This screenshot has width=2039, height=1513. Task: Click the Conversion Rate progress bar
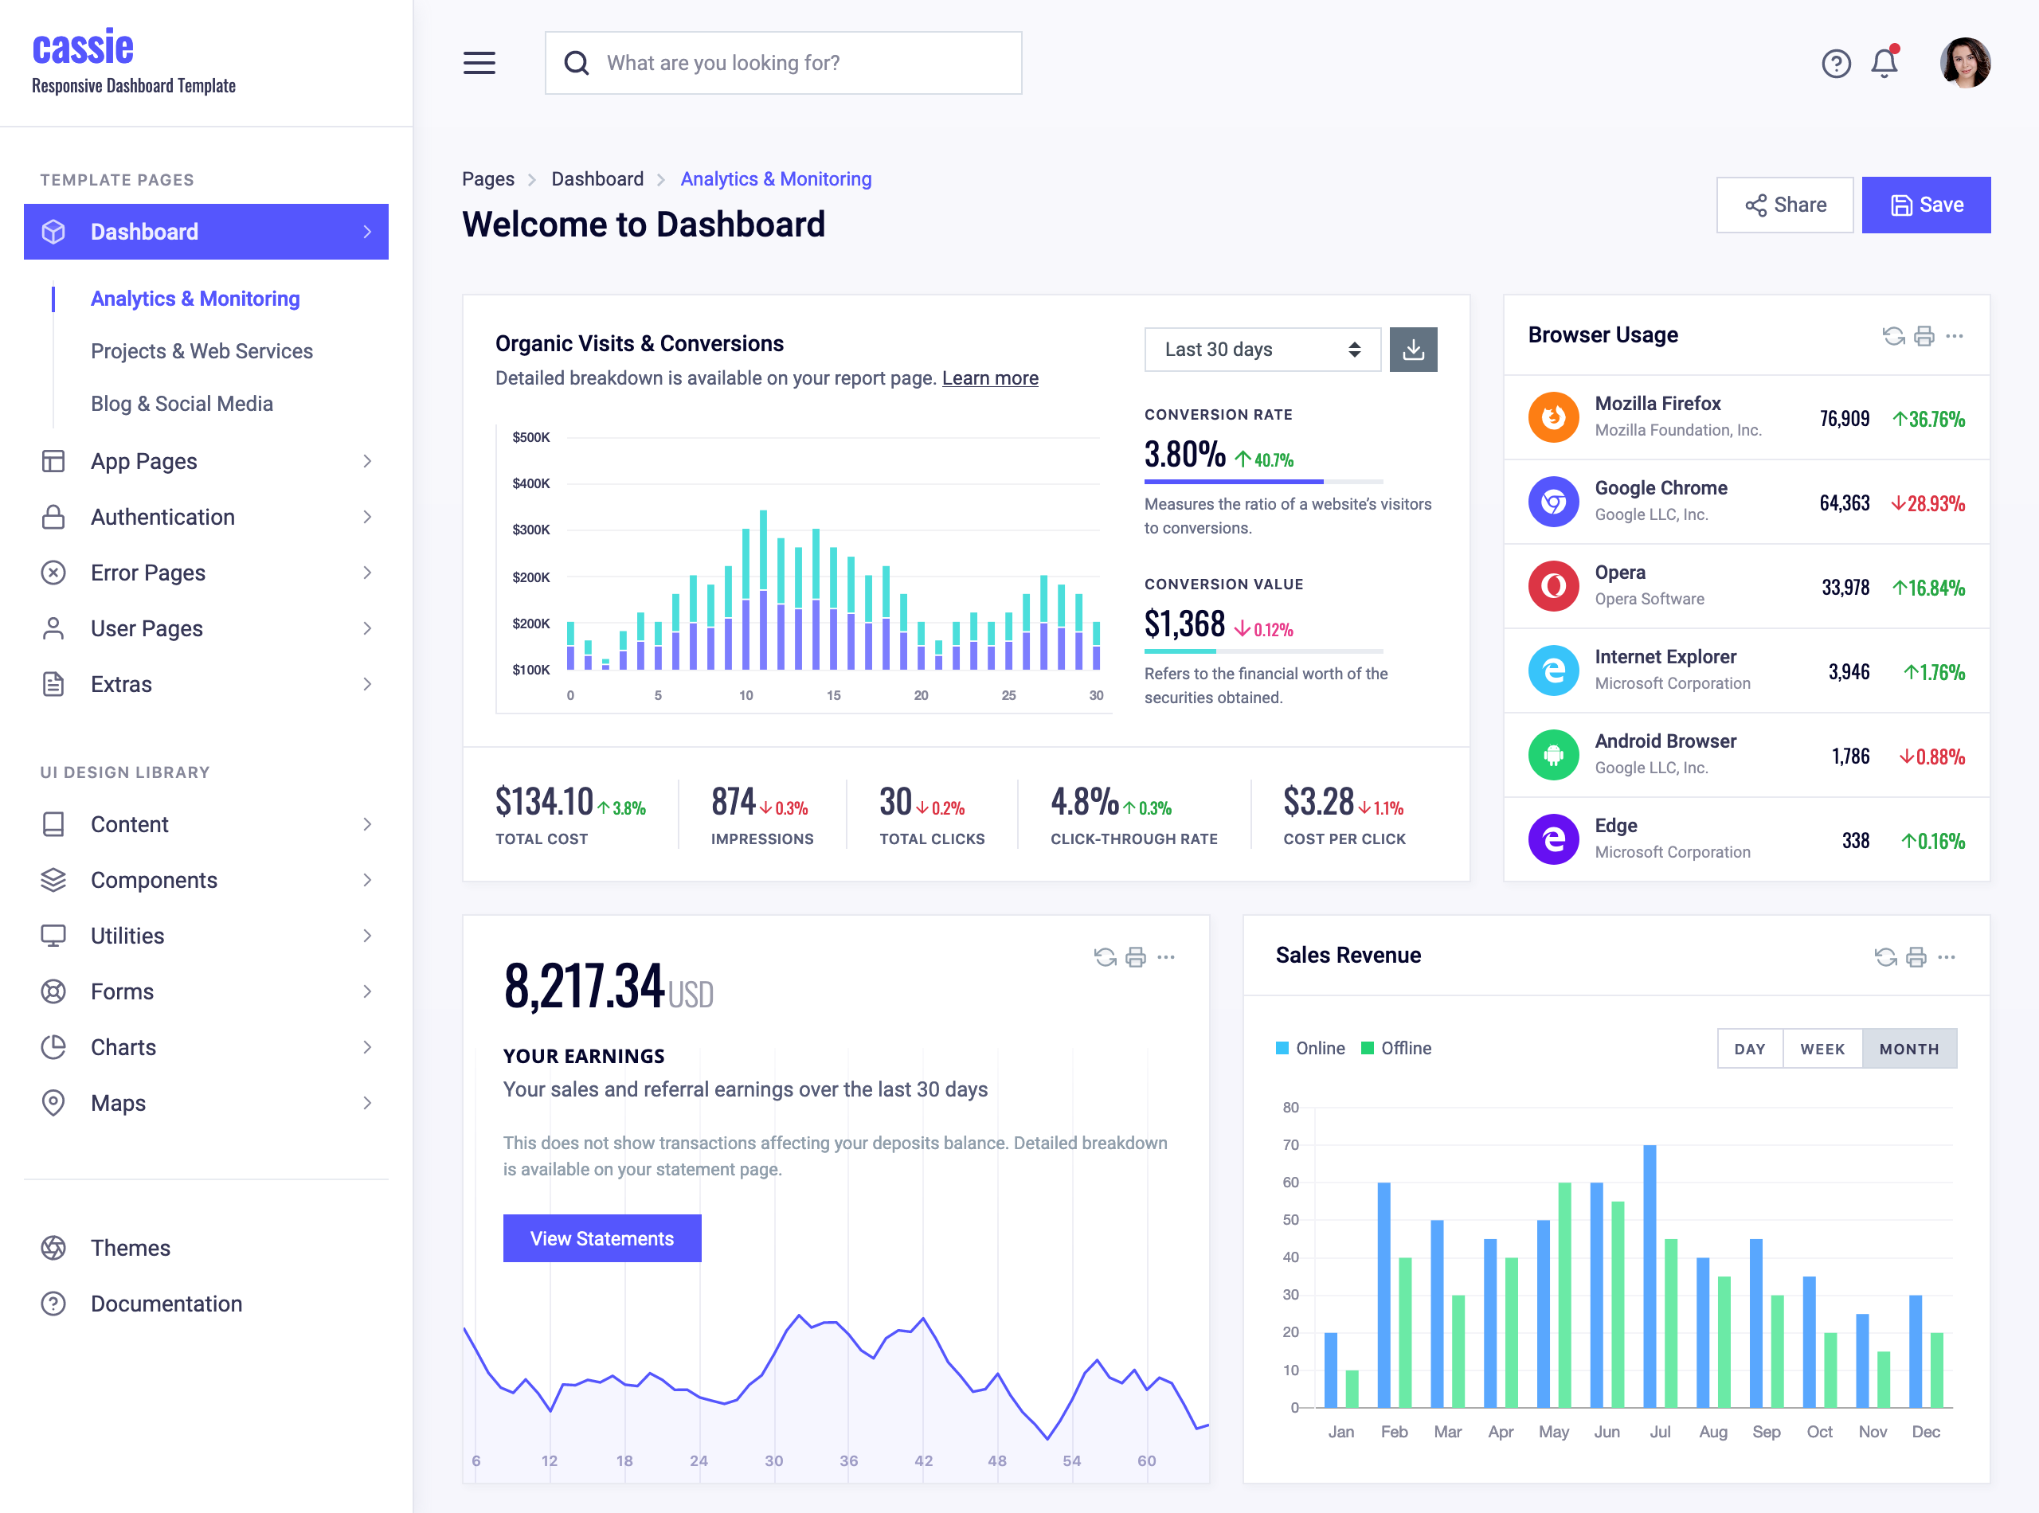pos(1262,482)
